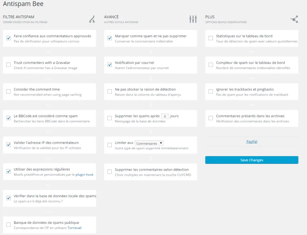Disable 'Notification par courriel' checkbox
The width and height of the screenshot is (307, 235).
pos(110,65)
